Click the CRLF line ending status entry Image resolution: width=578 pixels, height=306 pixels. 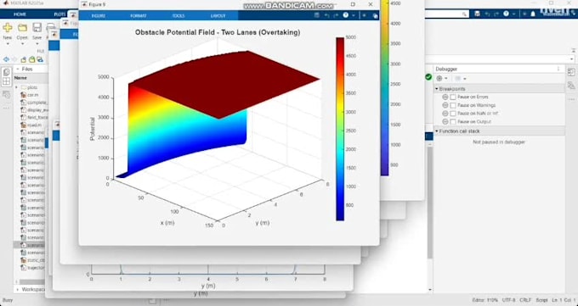point(525,300)
